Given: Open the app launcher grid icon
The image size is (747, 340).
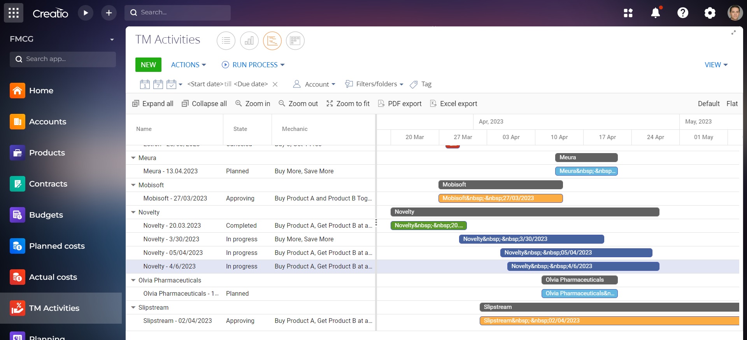Looking at the screenshot, I should click(14, 13).
